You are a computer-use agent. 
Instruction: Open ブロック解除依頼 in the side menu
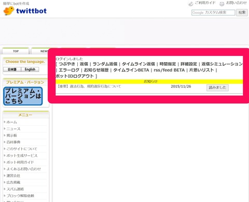[20, 196]
